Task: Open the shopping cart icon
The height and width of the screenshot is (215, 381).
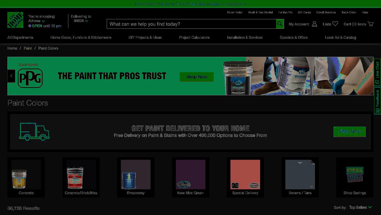Action: [x=370, y=24]
